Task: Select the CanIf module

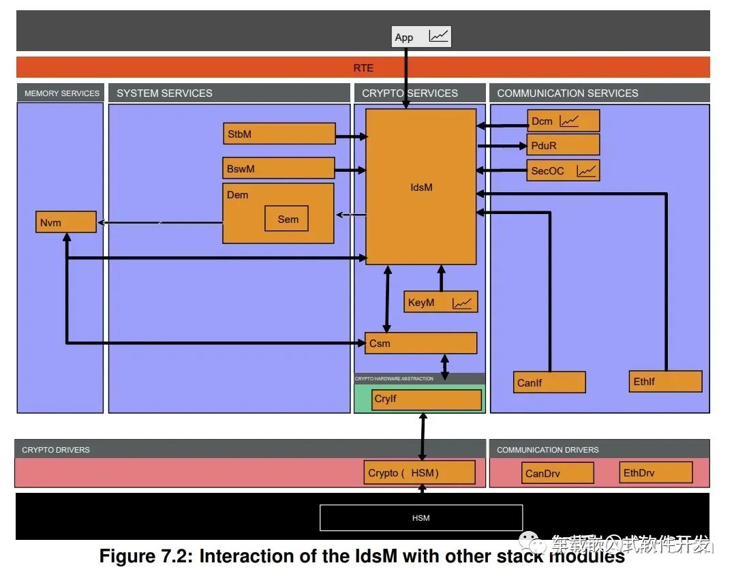Action: [549, 382]
